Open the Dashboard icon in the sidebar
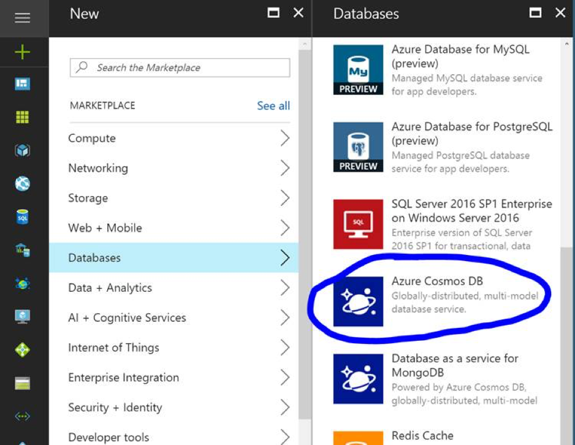Screen dimensions: 575x445 click(22, 83)
